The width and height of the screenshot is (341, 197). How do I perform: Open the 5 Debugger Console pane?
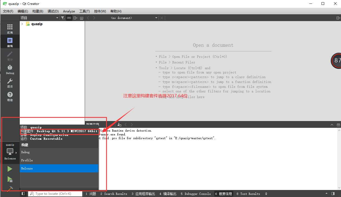point(196,194)
